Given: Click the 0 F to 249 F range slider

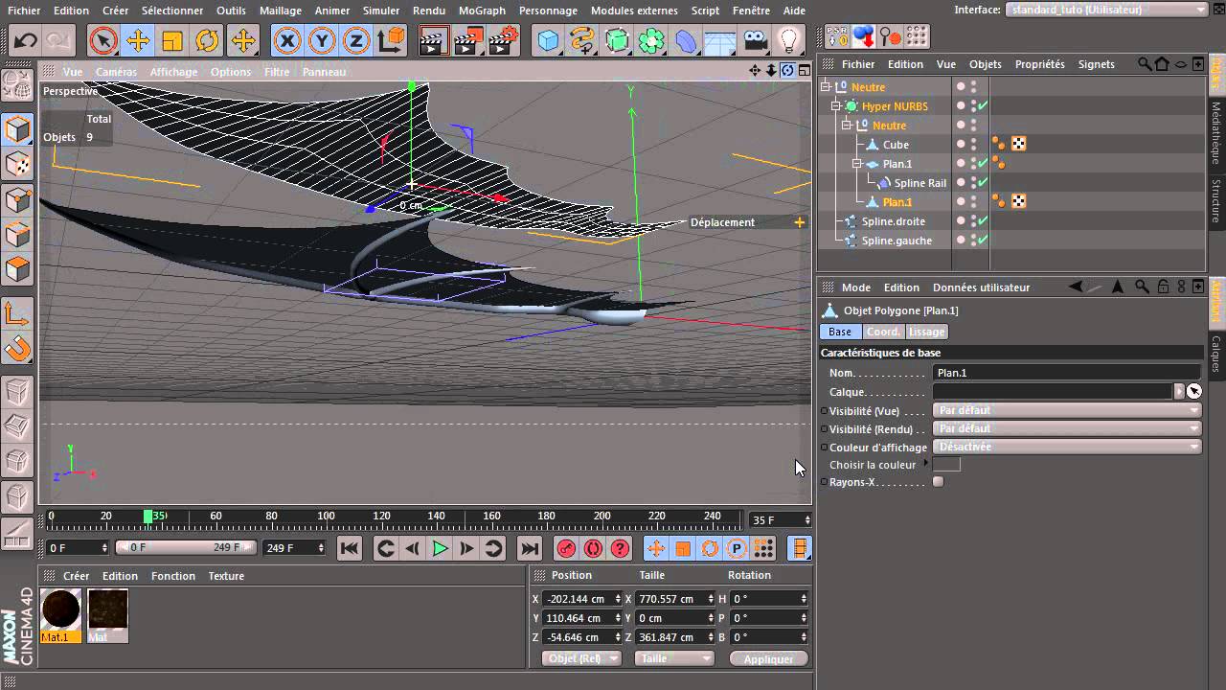Looking at the screenshot, I should (x=185, y=547).
